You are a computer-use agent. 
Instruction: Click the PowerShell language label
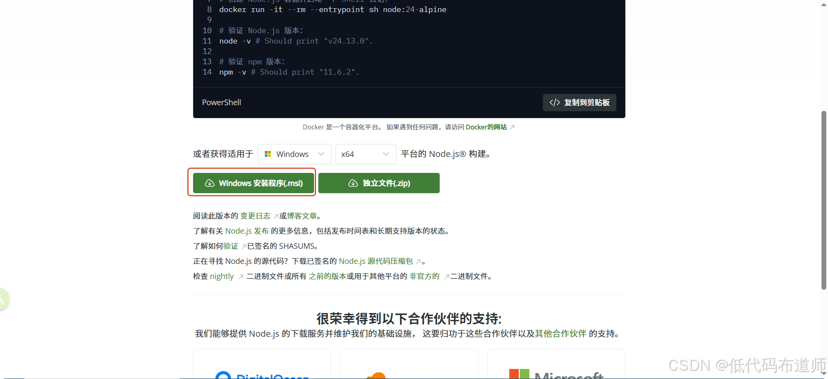tap(222, 103)
